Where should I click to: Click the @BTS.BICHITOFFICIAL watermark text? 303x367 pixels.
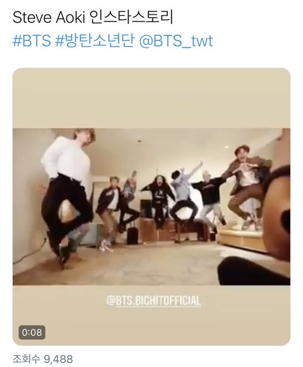pos(154,301)
